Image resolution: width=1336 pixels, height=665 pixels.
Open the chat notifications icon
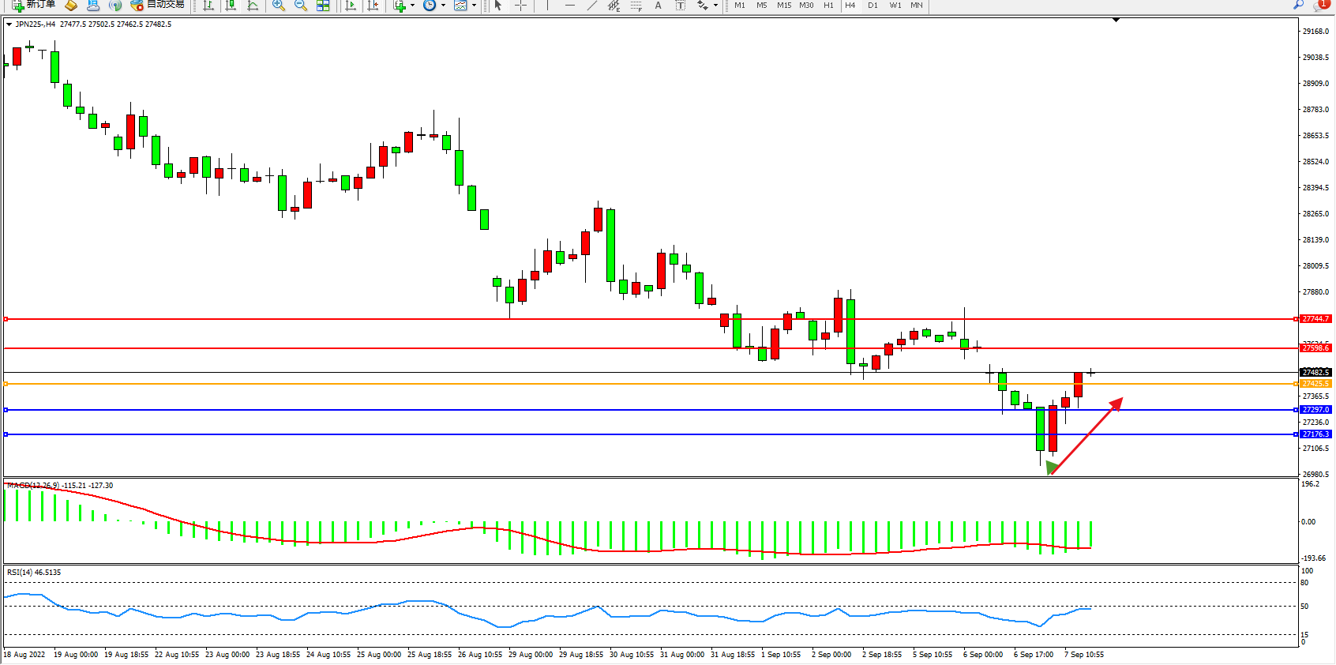click(x=1320, y=6)
